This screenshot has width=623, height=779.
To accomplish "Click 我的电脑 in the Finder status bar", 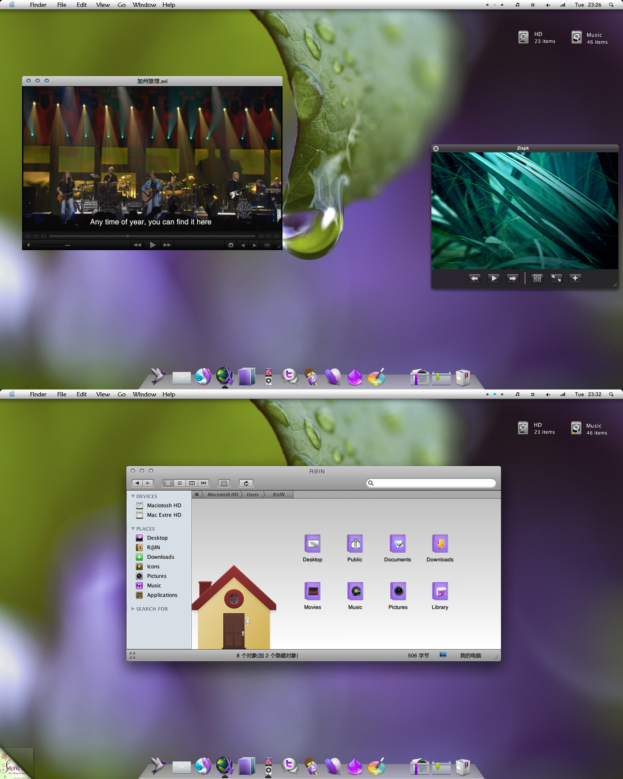I will coord(471,656).
